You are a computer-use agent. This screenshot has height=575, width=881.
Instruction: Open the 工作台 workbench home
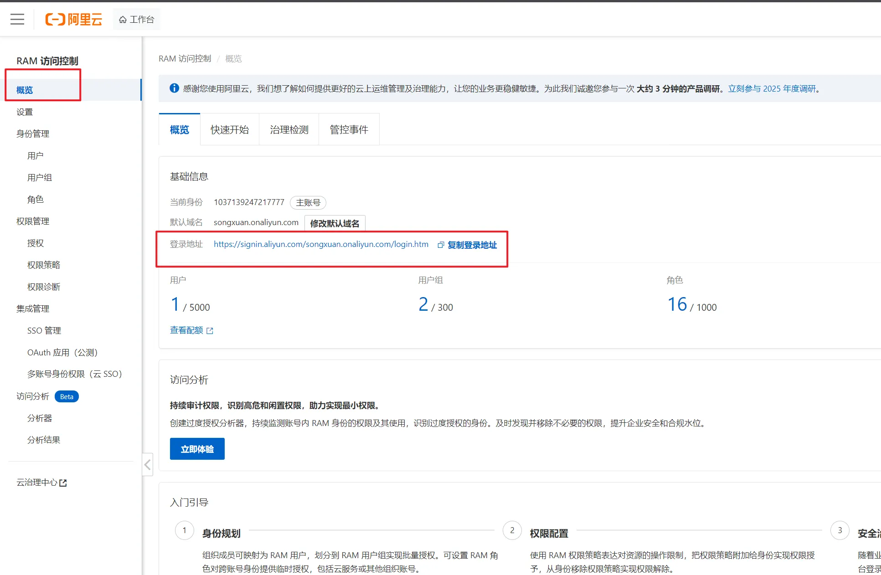click(136, 19)
